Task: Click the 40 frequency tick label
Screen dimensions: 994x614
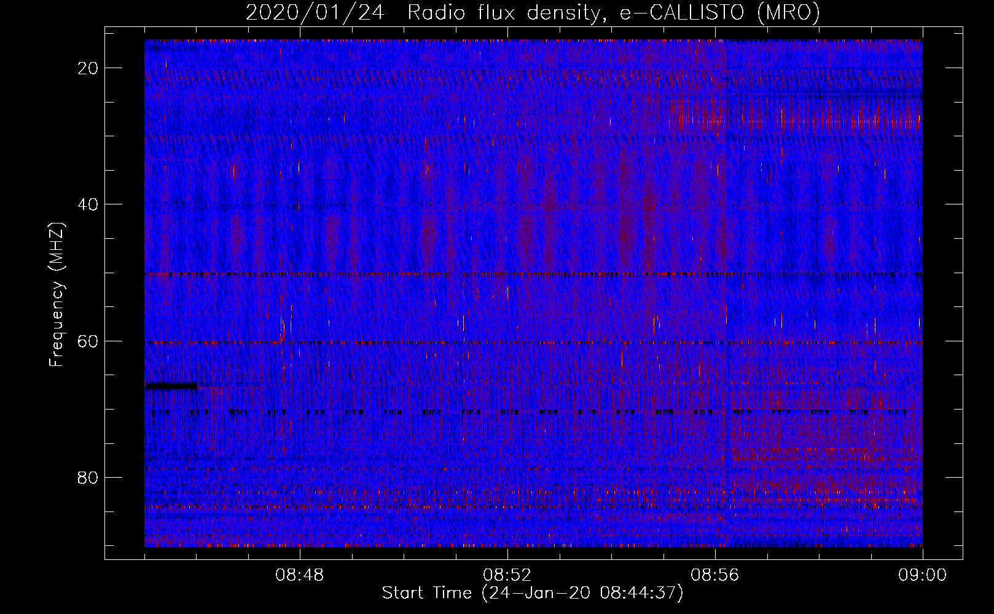Action: coord(88,204)
